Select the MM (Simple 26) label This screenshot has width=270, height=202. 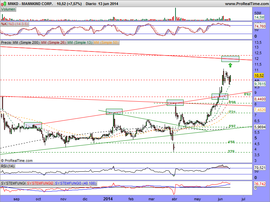click(53, 42)
